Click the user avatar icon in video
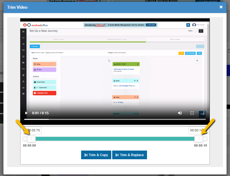 tap(194, 25)
